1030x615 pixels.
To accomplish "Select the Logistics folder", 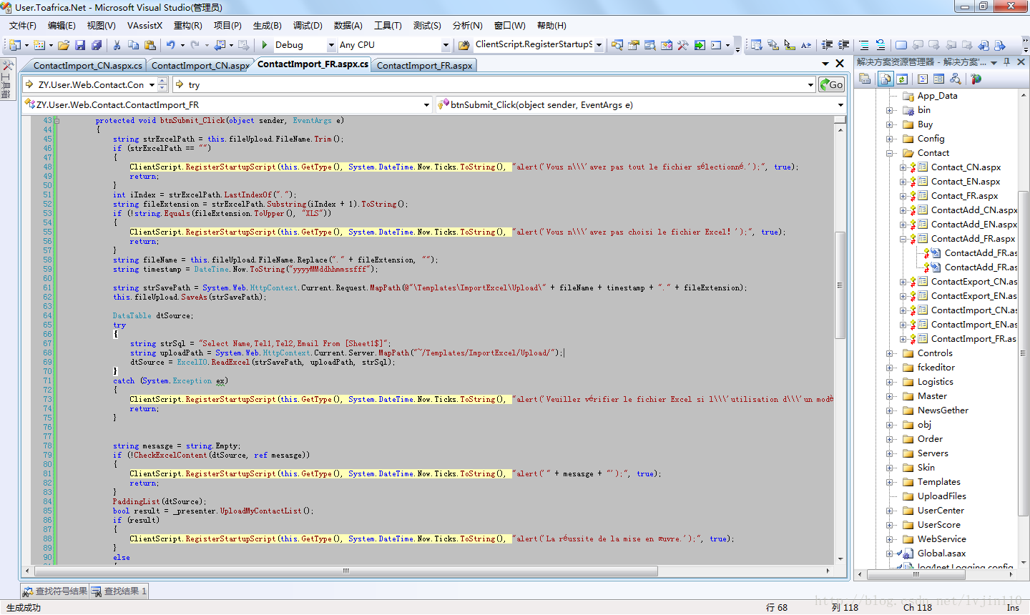I will [936, 382].
